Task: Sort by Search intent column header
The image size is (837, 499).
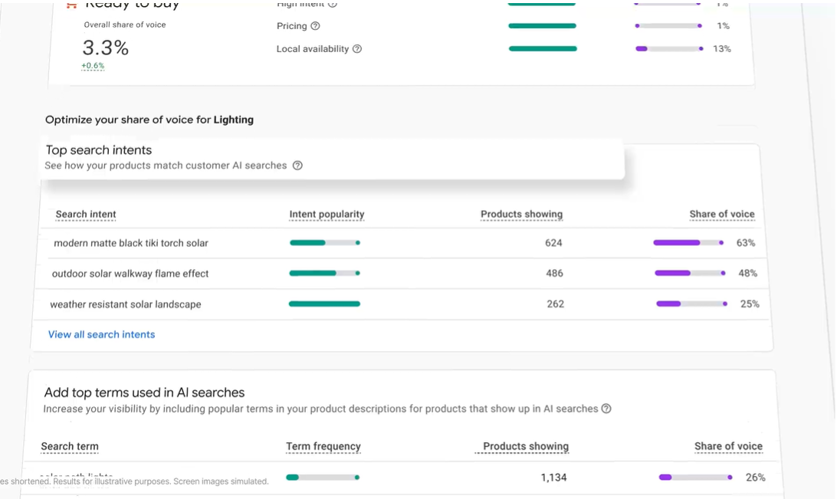Action: [x=86, y=214]
